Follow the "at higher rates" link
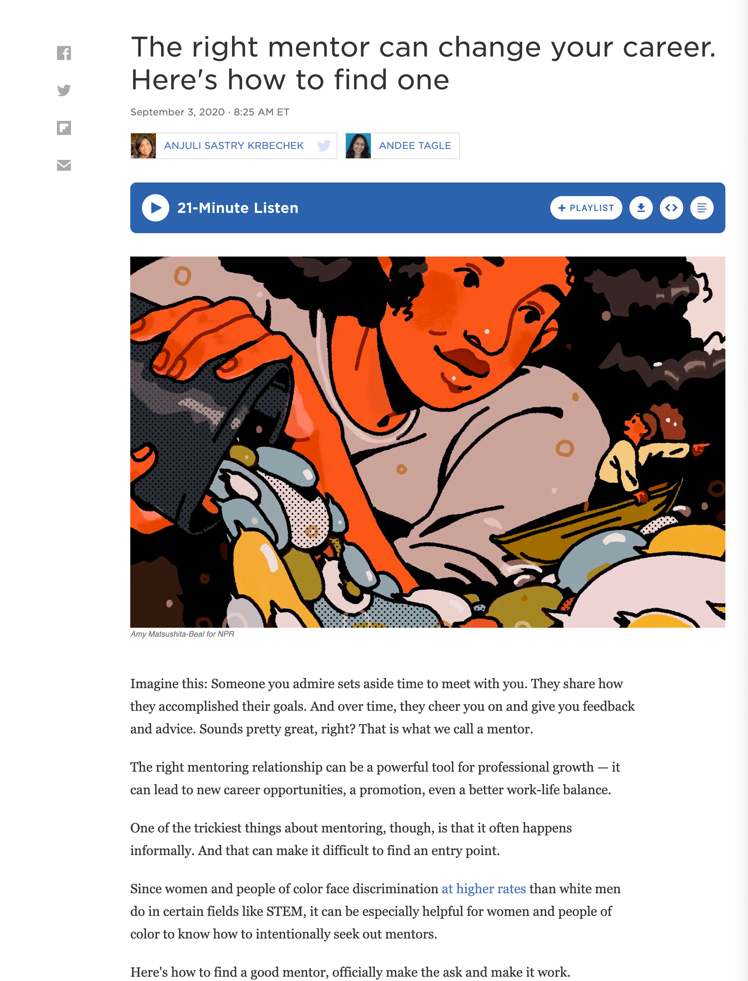The height and width of the screenshot is (981, 748). 484,889
